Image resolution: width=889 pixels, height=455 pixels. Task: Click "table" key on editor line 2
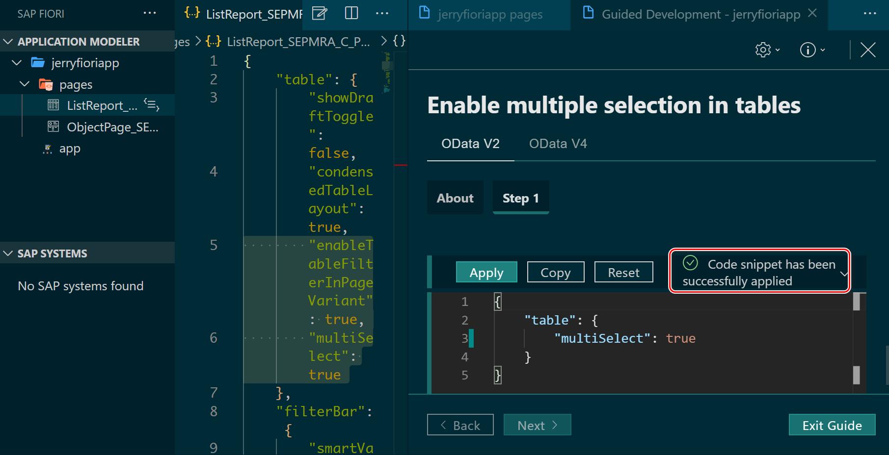304,79
